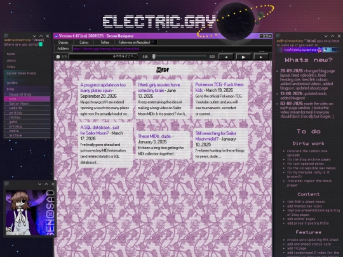
Task: Open links page in navigation
Action: tap(11, 67)
